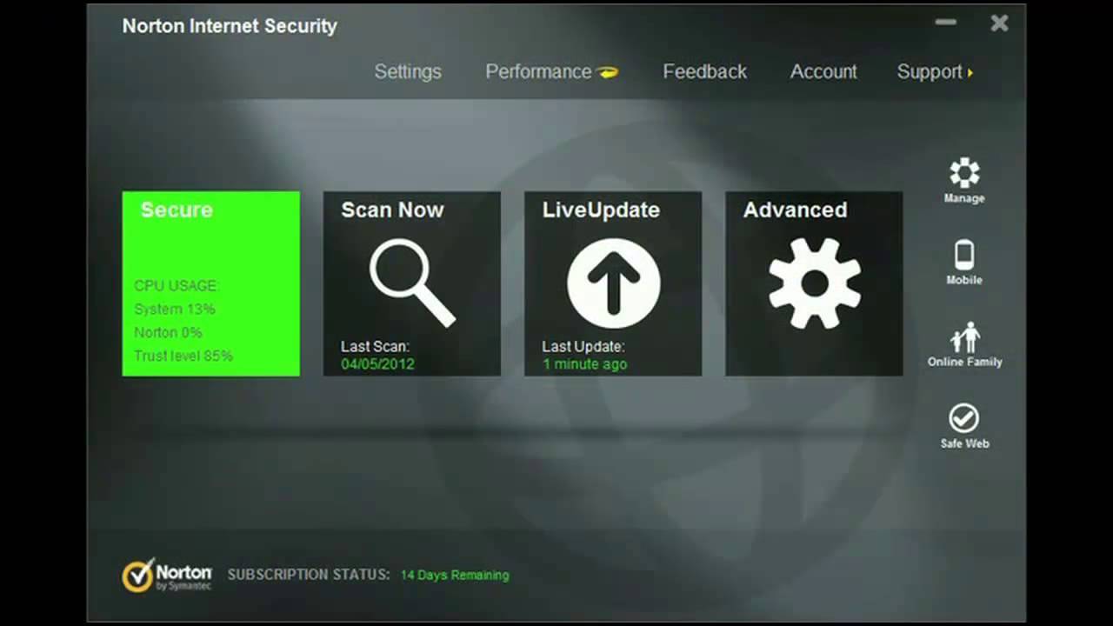Image resolution: width=1113 pixels, height=626 pixels.
Task: Open the Scan Now magnifying glass icon
Action: tap(412, 283)
